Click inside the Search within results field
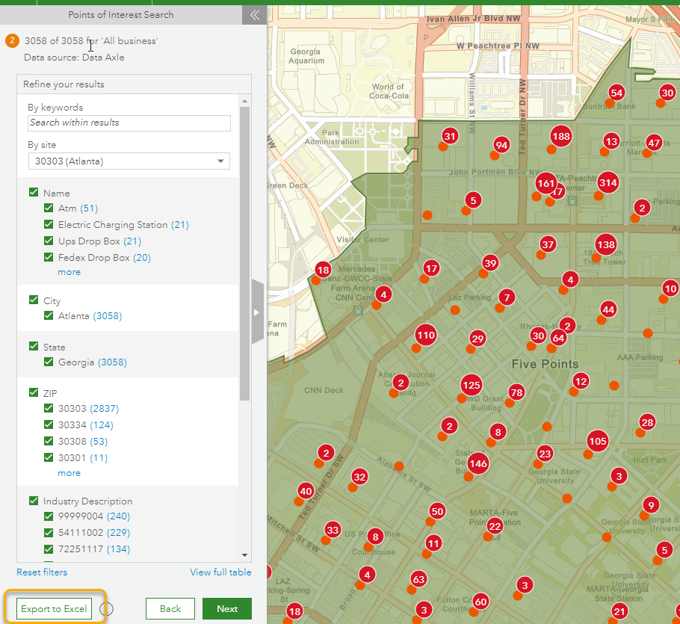The height and width of the screenshot is (624, 680). pos(129,123)
